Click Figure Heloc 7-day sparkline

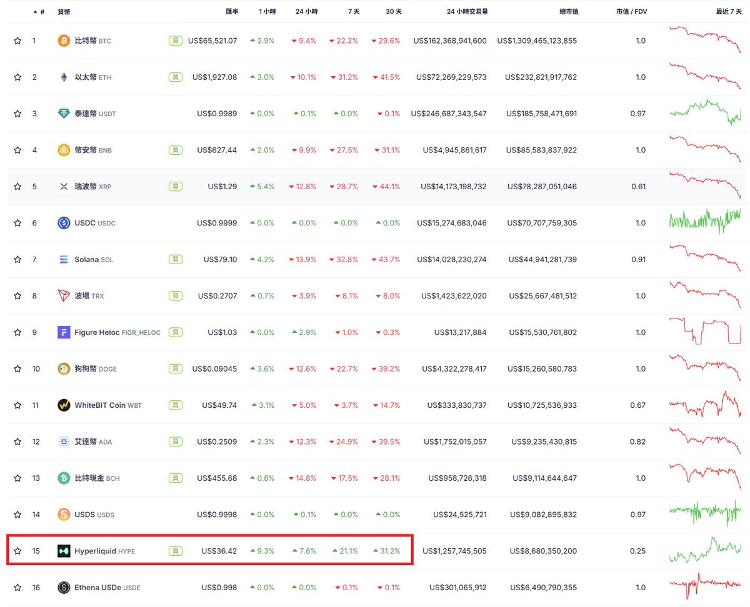click(x=705, y=331)
